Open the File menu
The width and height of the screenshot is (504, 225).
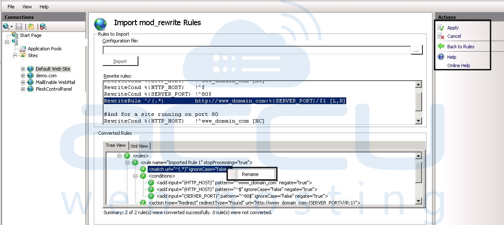[x=11, y=7]
